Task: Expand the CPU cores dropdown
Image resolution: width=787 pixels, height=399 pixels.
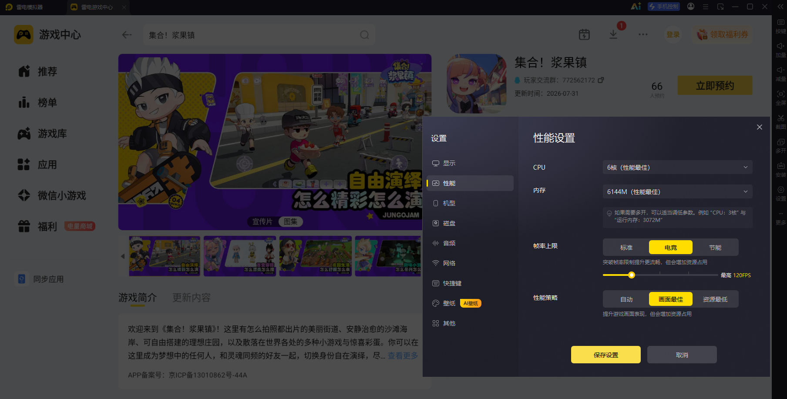Action: (677, 167)
